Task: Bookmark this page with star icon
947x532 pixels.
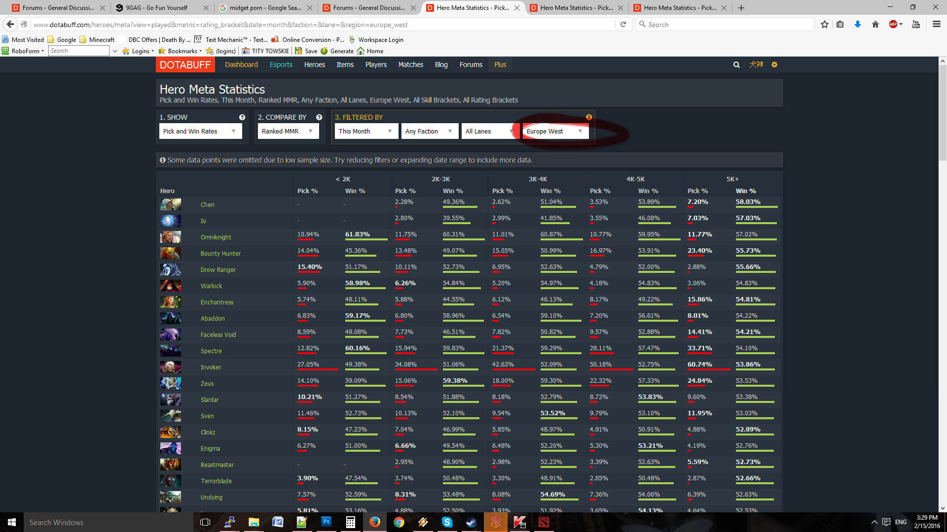Action: [824, 24]
